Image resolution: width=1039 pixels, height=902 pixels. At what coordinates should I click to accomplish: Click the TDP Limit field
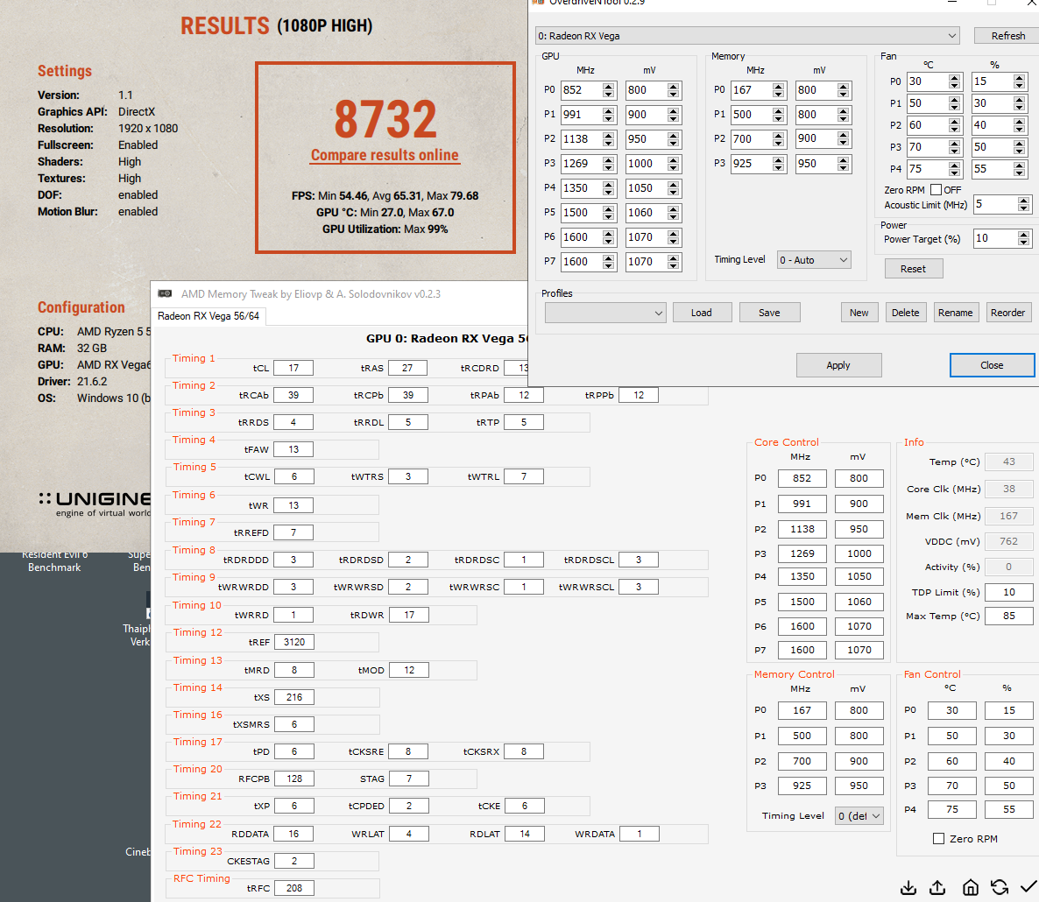[x=1008, y=592]
